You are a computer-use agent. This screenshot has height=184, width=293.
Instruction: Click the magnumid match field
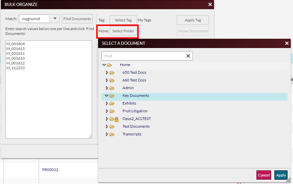(x=34, y=18)
